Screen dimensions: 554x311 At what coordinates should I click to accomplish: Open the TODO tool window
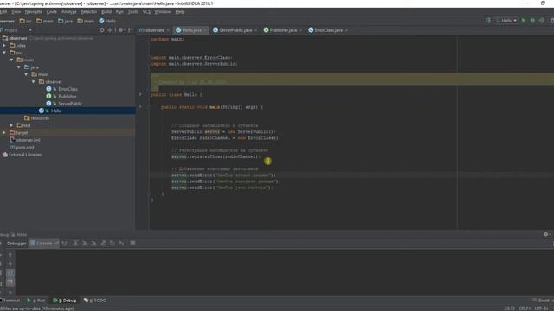[95, 301]
